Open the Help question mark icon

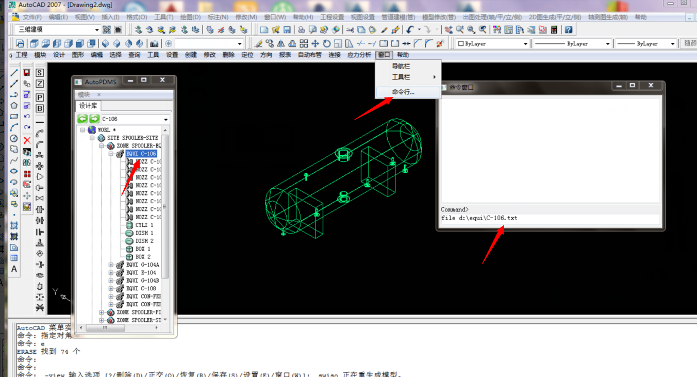click(x=568, y=30)
